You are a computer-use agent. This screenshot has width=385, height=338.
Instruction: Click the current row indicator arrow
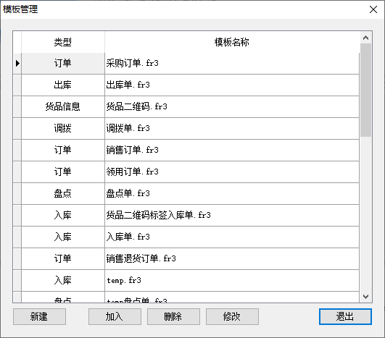pos(17,63)
